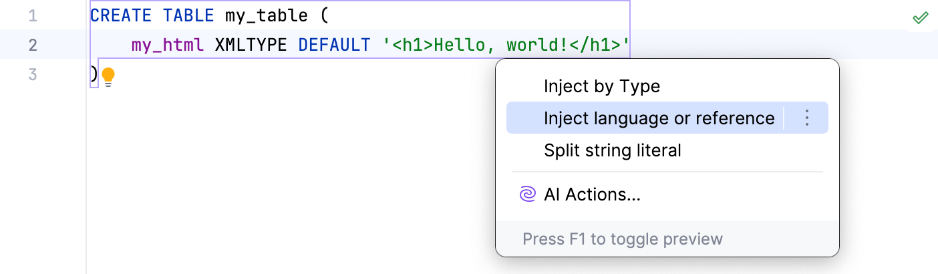
Task: Choose Split string literal
Action: 612,150
